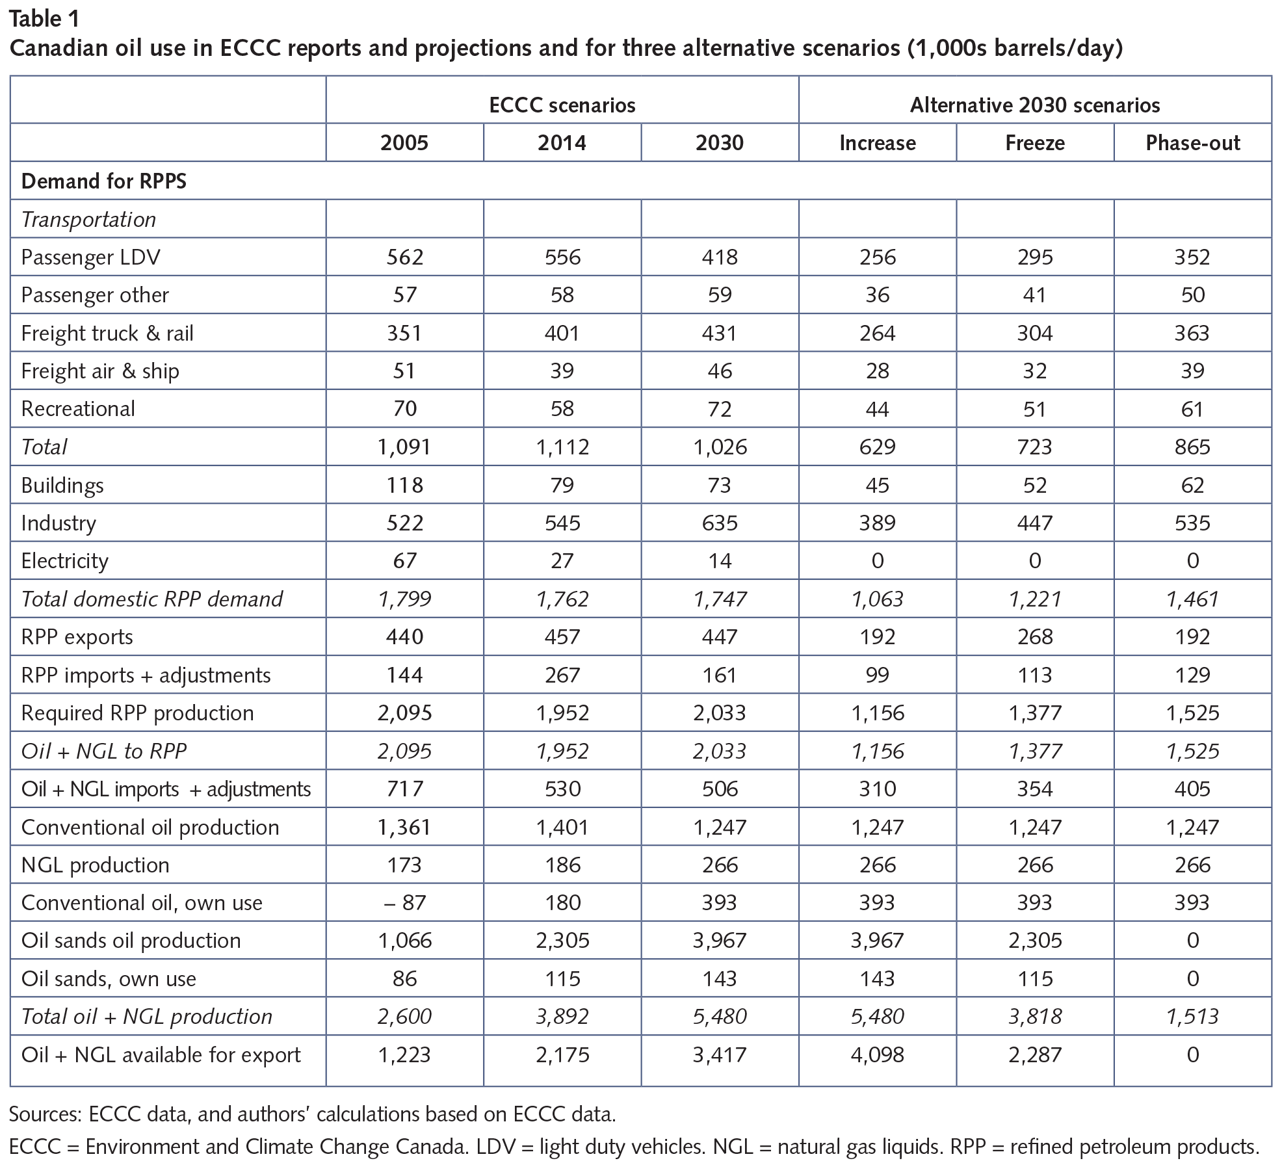Select value 304 in Freight truck & rail row
The image size is (1282, 1163).
pos(1035,333)
